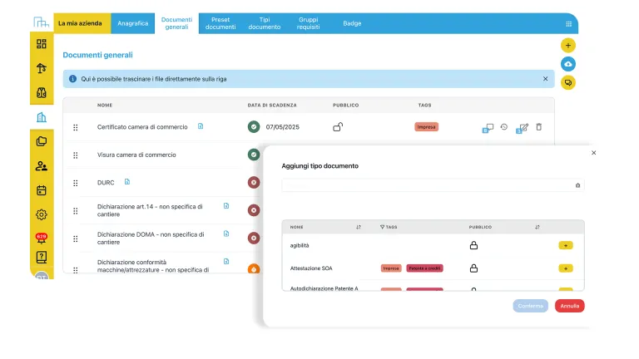
Task: Sort dialog table by NOME column
Action: click(x=359, y=227)
